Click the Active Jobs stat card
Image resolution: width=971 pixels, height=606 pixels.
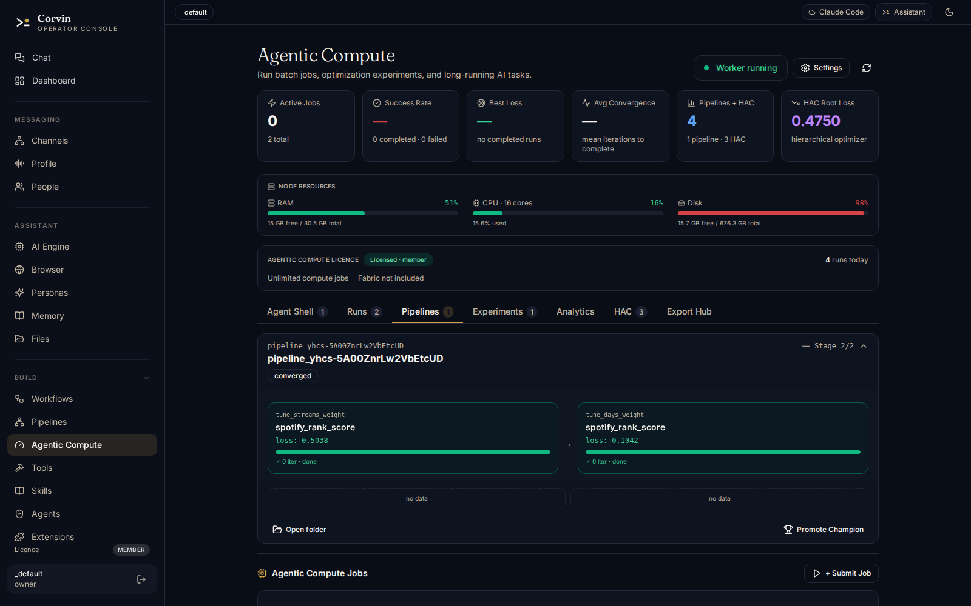tap(306, 126)
